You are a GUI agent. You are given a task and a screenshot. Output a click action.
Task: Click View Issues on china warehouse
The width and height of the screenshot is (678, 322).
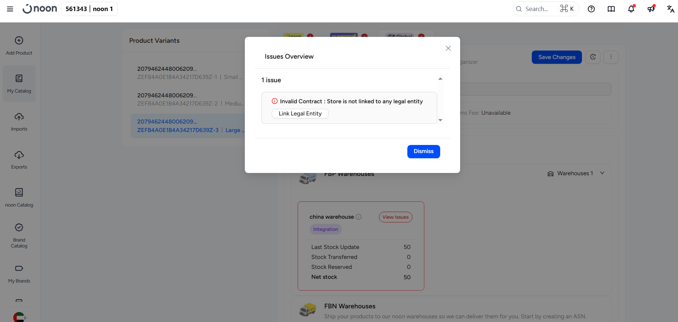pos(395,217)
